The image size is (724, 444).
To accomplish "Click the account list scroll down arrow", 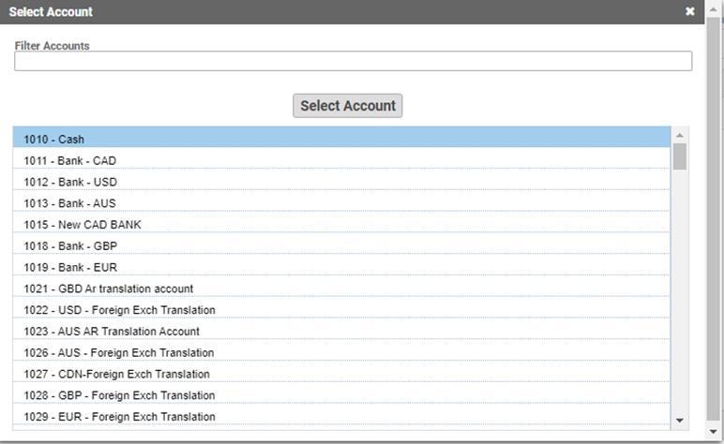I will click(680, 421).
